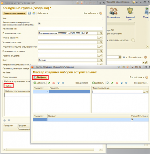Move set down arrow below Наборы list
This screenshot has height=154, width=150.
pos(9,120)
